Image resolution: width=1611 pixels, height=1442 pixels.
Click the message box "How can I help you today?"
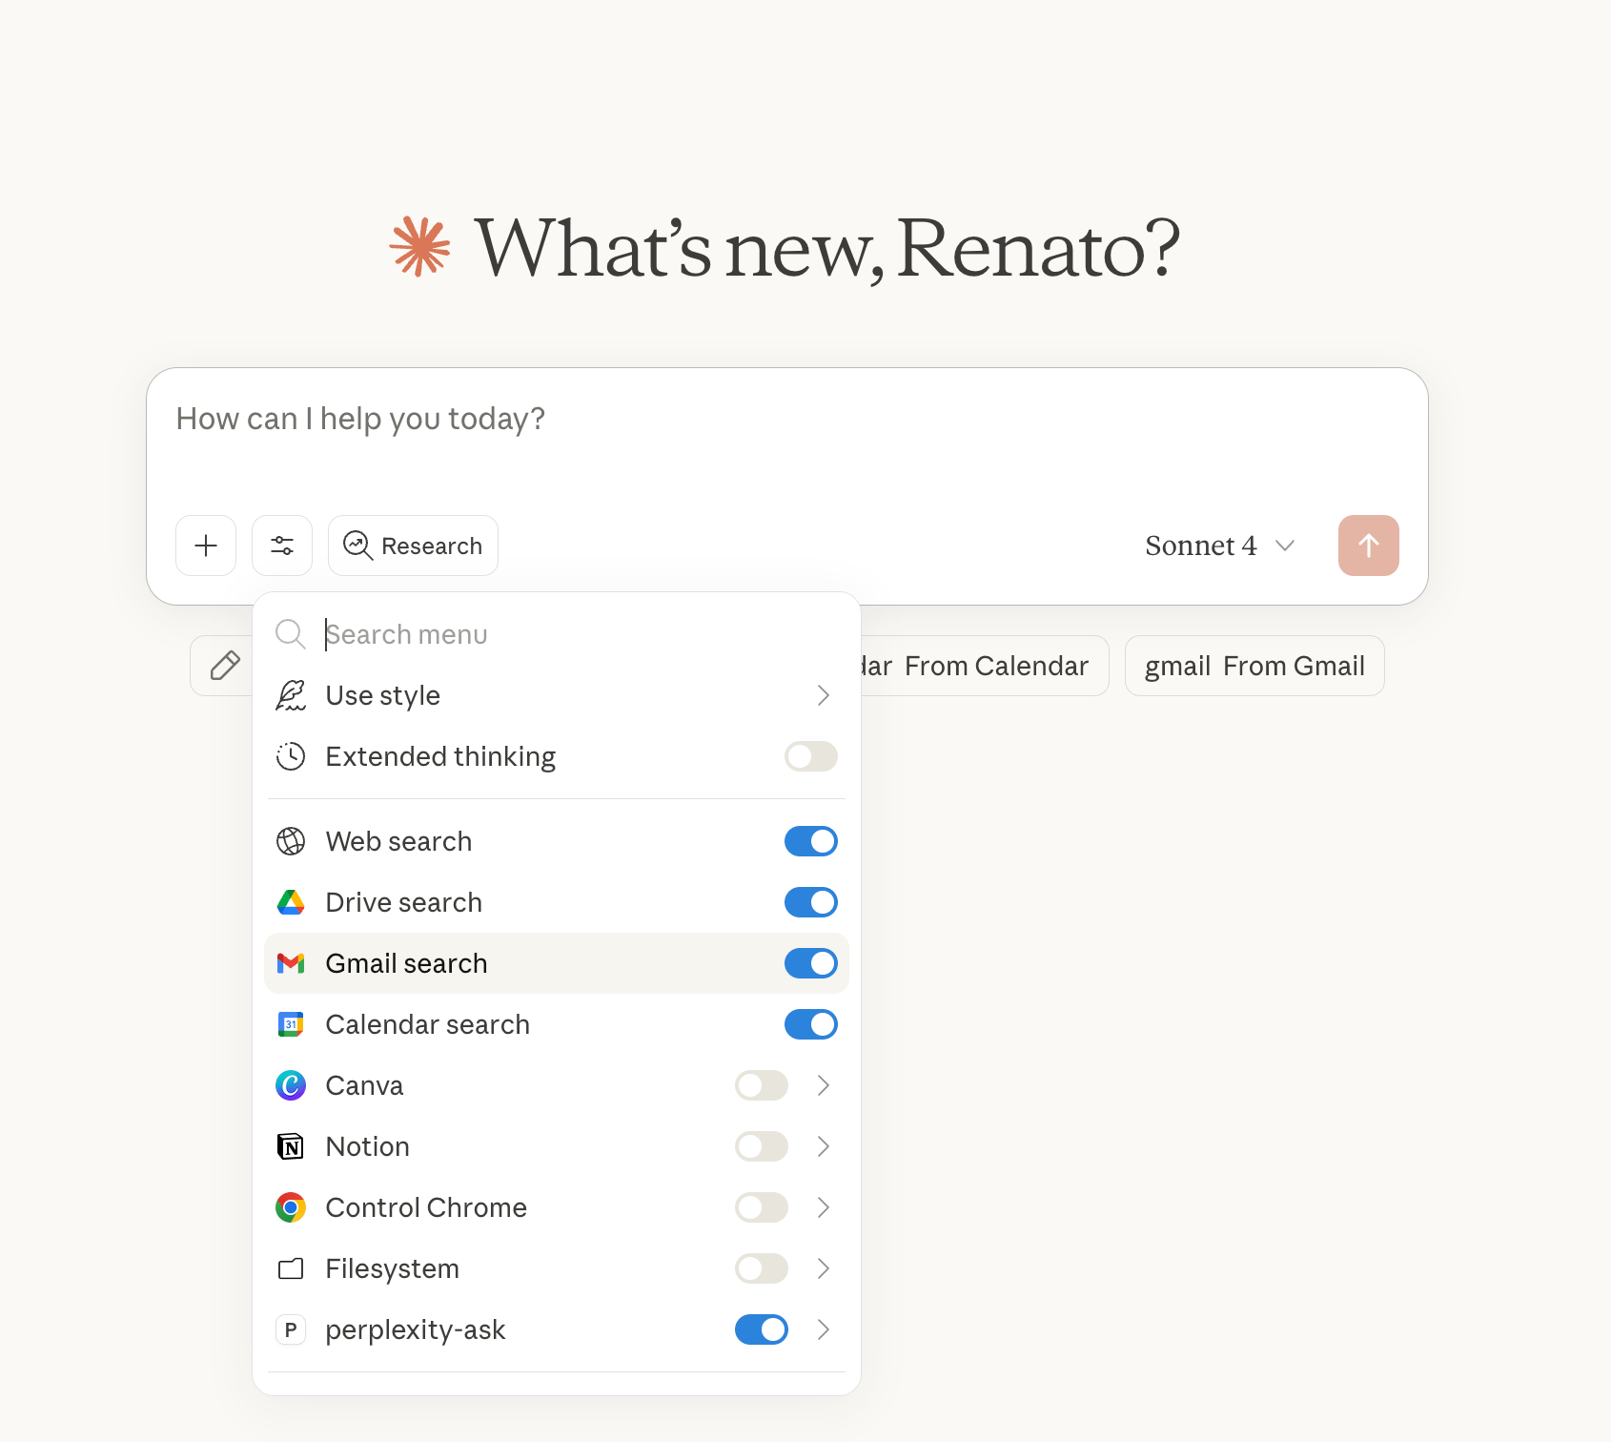787,420
